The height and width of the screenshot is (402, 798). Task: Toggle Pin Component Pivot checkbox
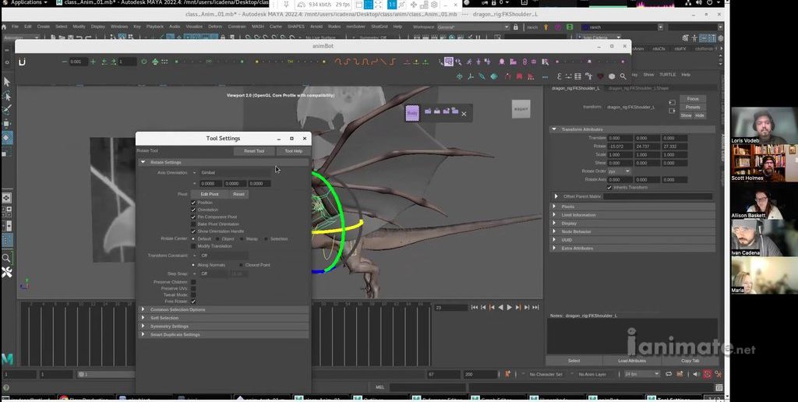[193, 217]
